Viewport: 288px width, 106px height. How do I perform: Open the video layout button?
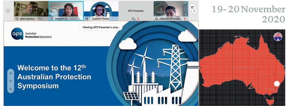[192, 7]
